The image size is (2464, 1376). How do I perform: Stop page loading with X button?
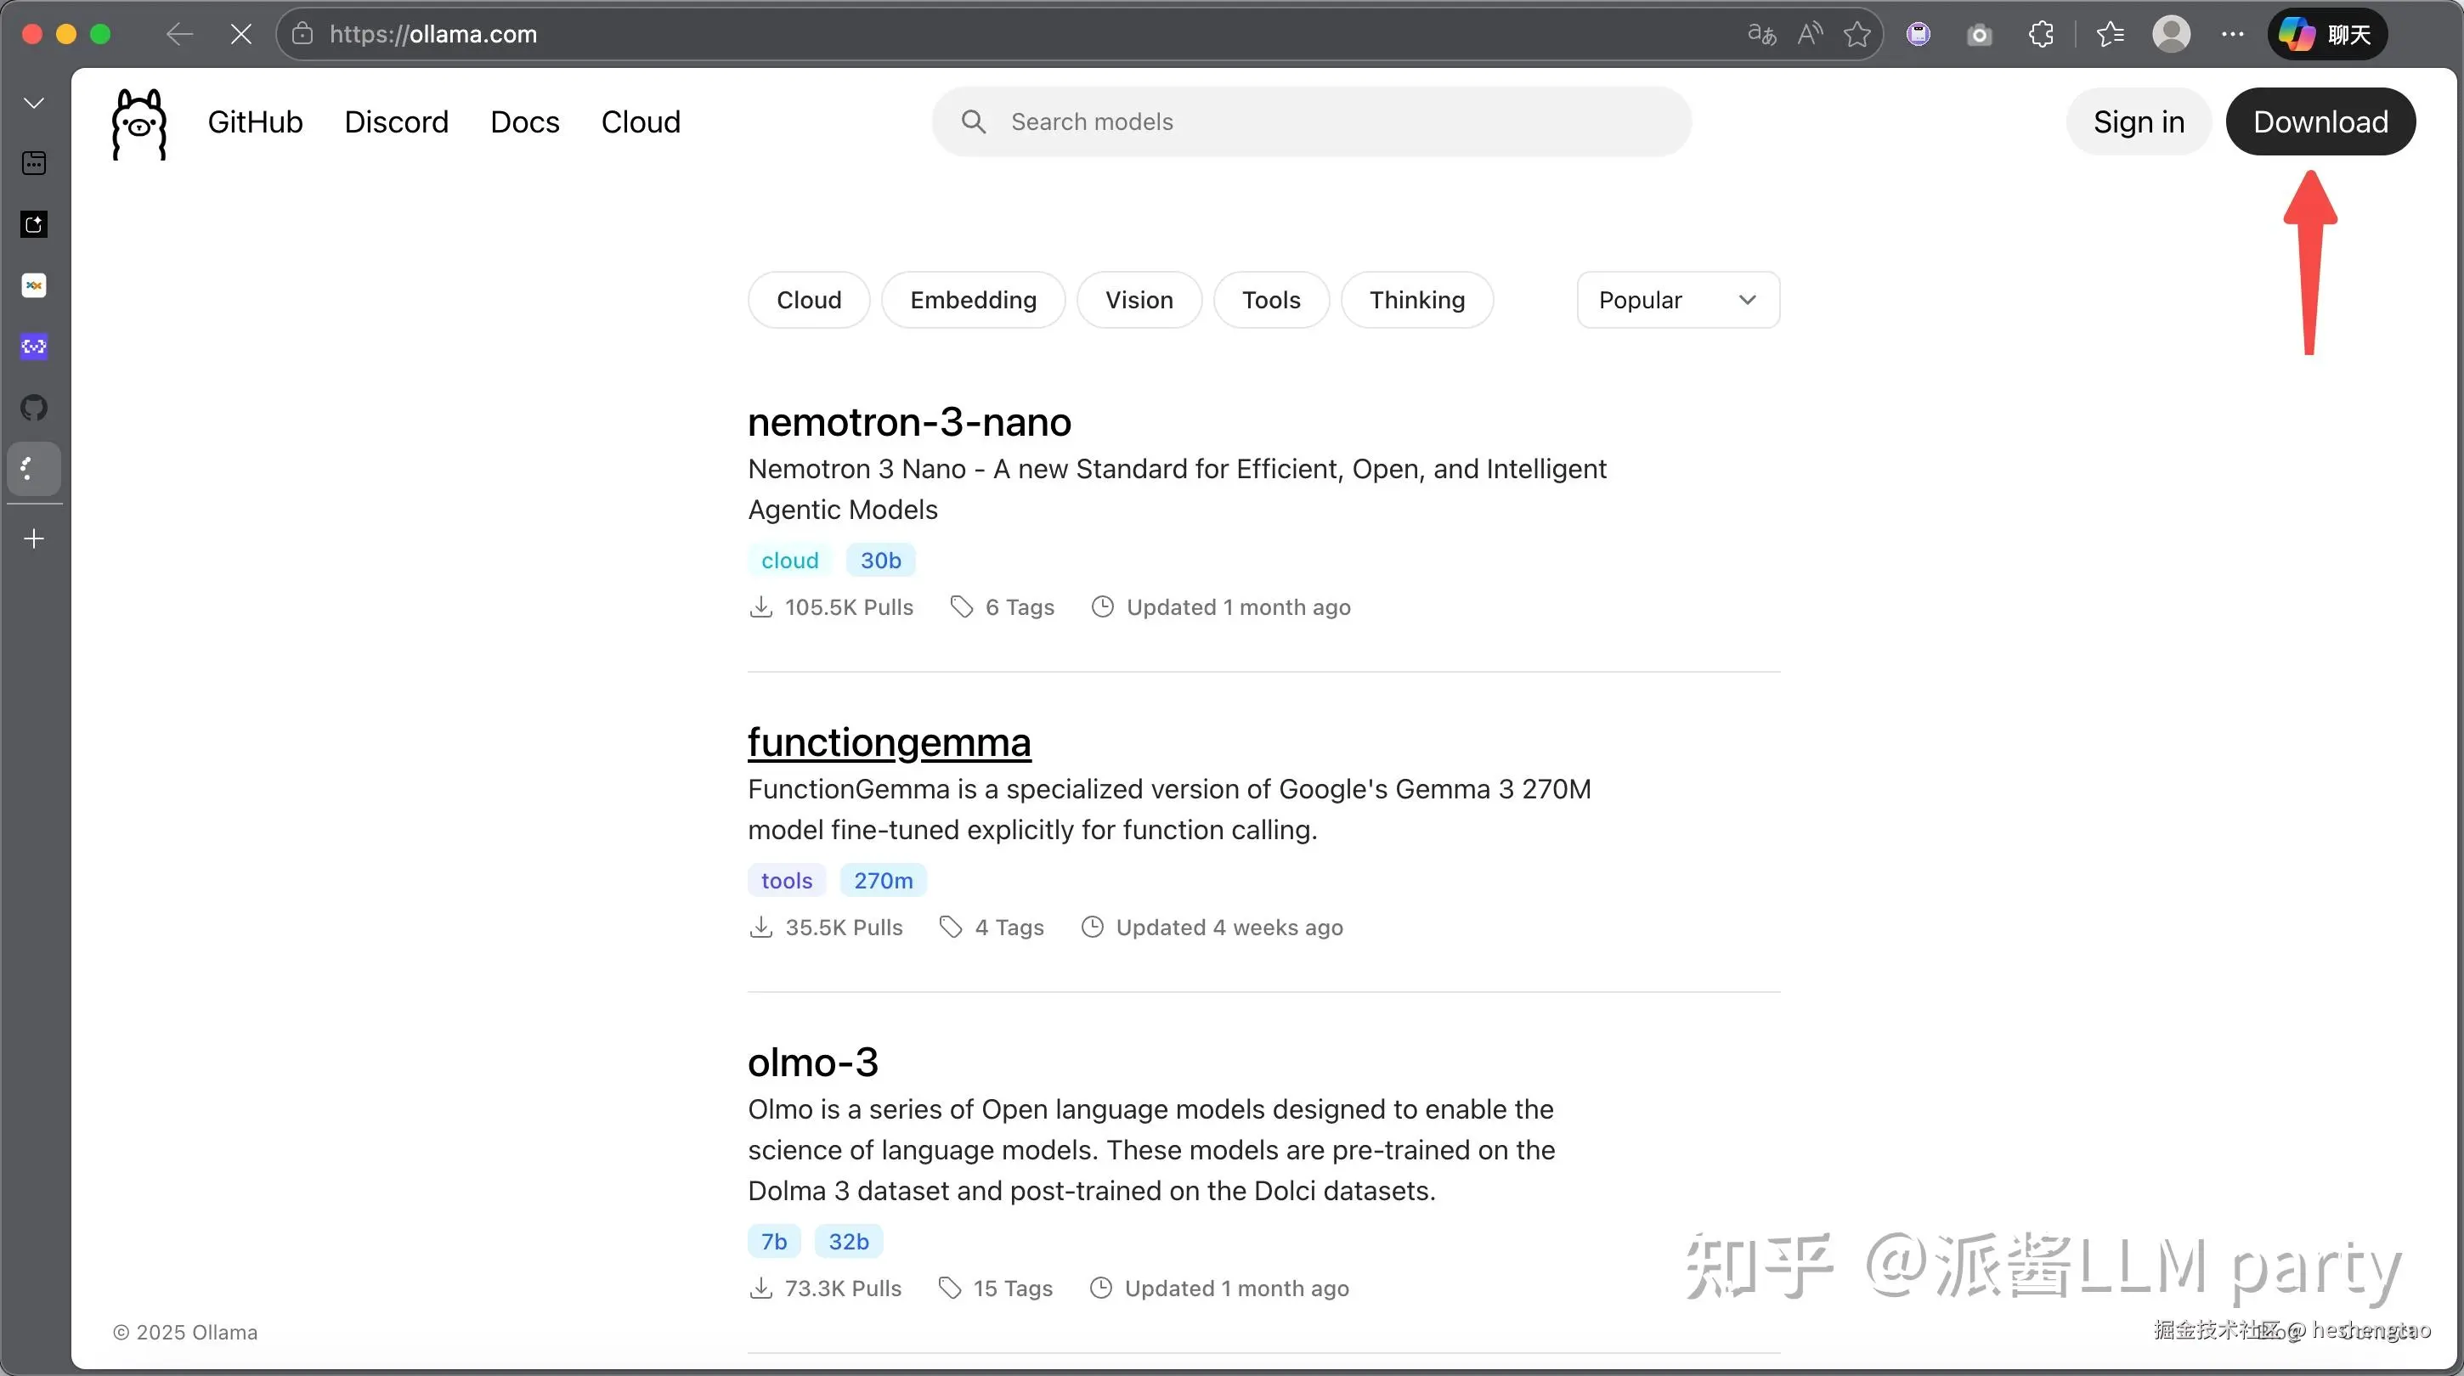coord(241,35)
